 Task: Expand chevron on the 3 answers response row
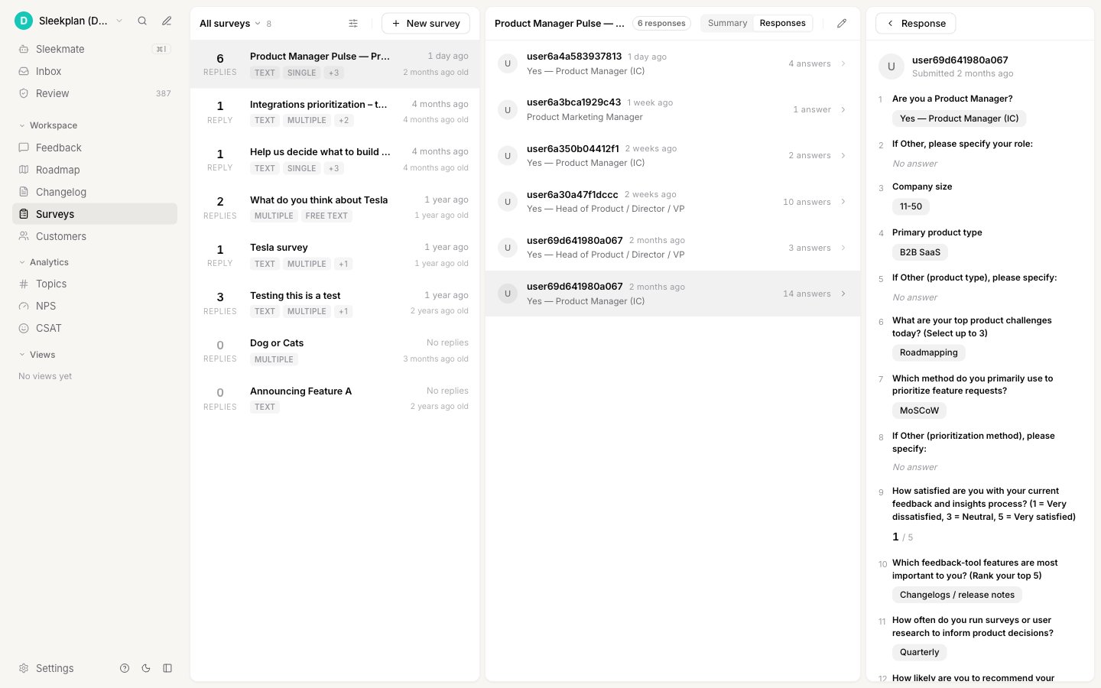843,248
